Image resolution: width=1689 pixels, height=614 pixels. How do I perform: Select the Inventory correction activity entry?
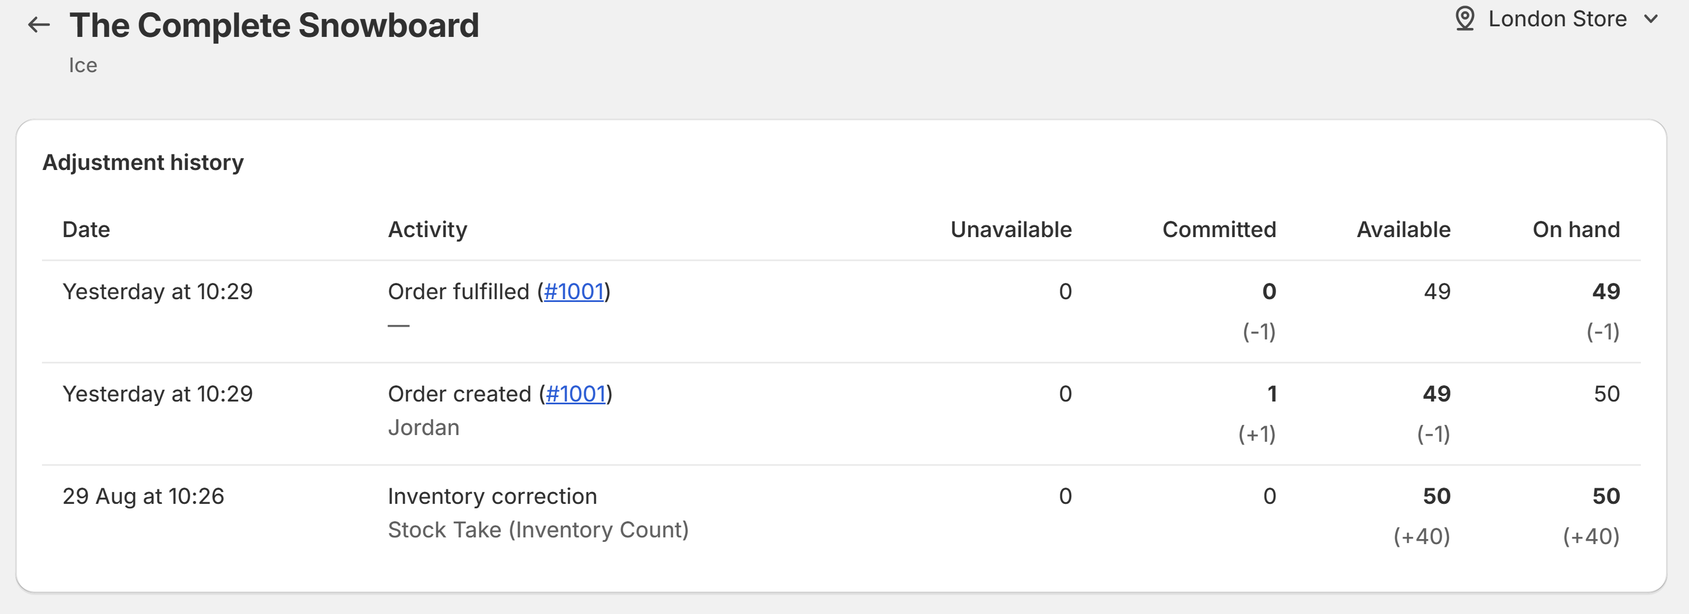point(492,496)
